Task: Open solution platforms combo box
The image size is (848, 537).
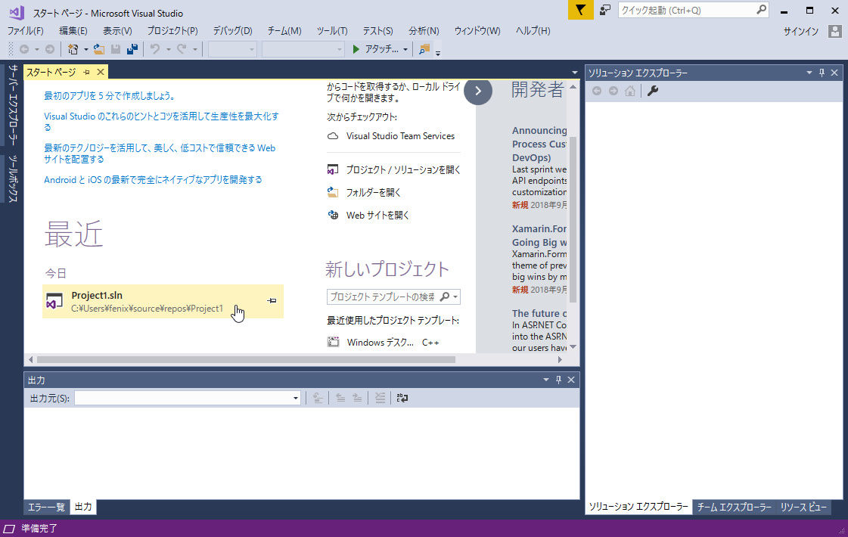Action: click(303, 49)
